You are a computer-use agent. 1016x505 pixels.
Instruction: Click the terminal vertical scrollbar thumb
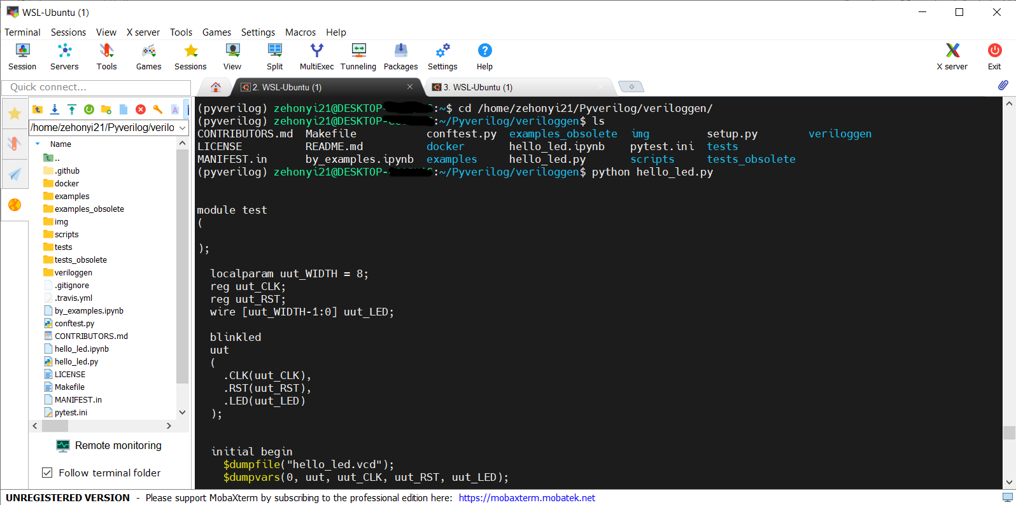tap(1009, 432)
